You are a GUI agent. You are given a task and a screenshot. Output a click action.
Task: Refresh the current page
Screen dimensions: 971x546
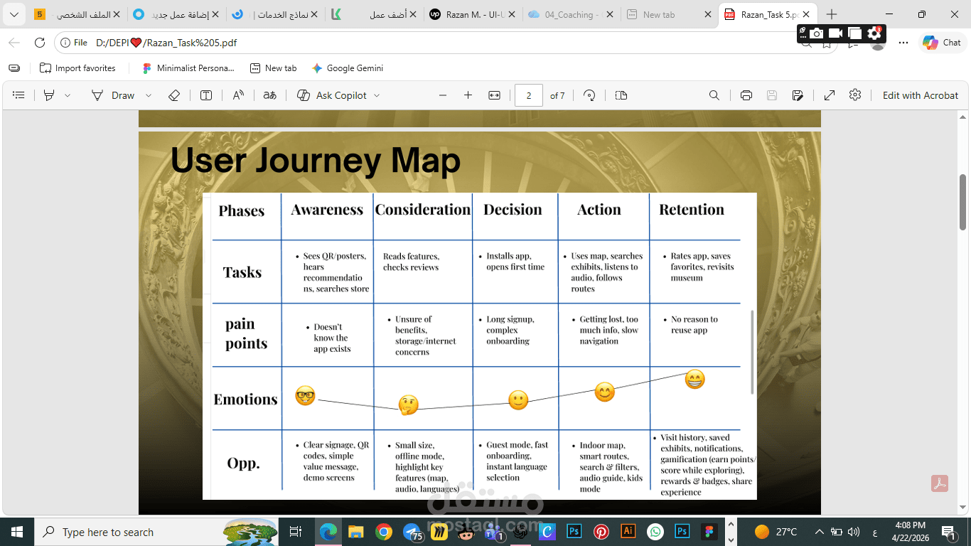40,43
